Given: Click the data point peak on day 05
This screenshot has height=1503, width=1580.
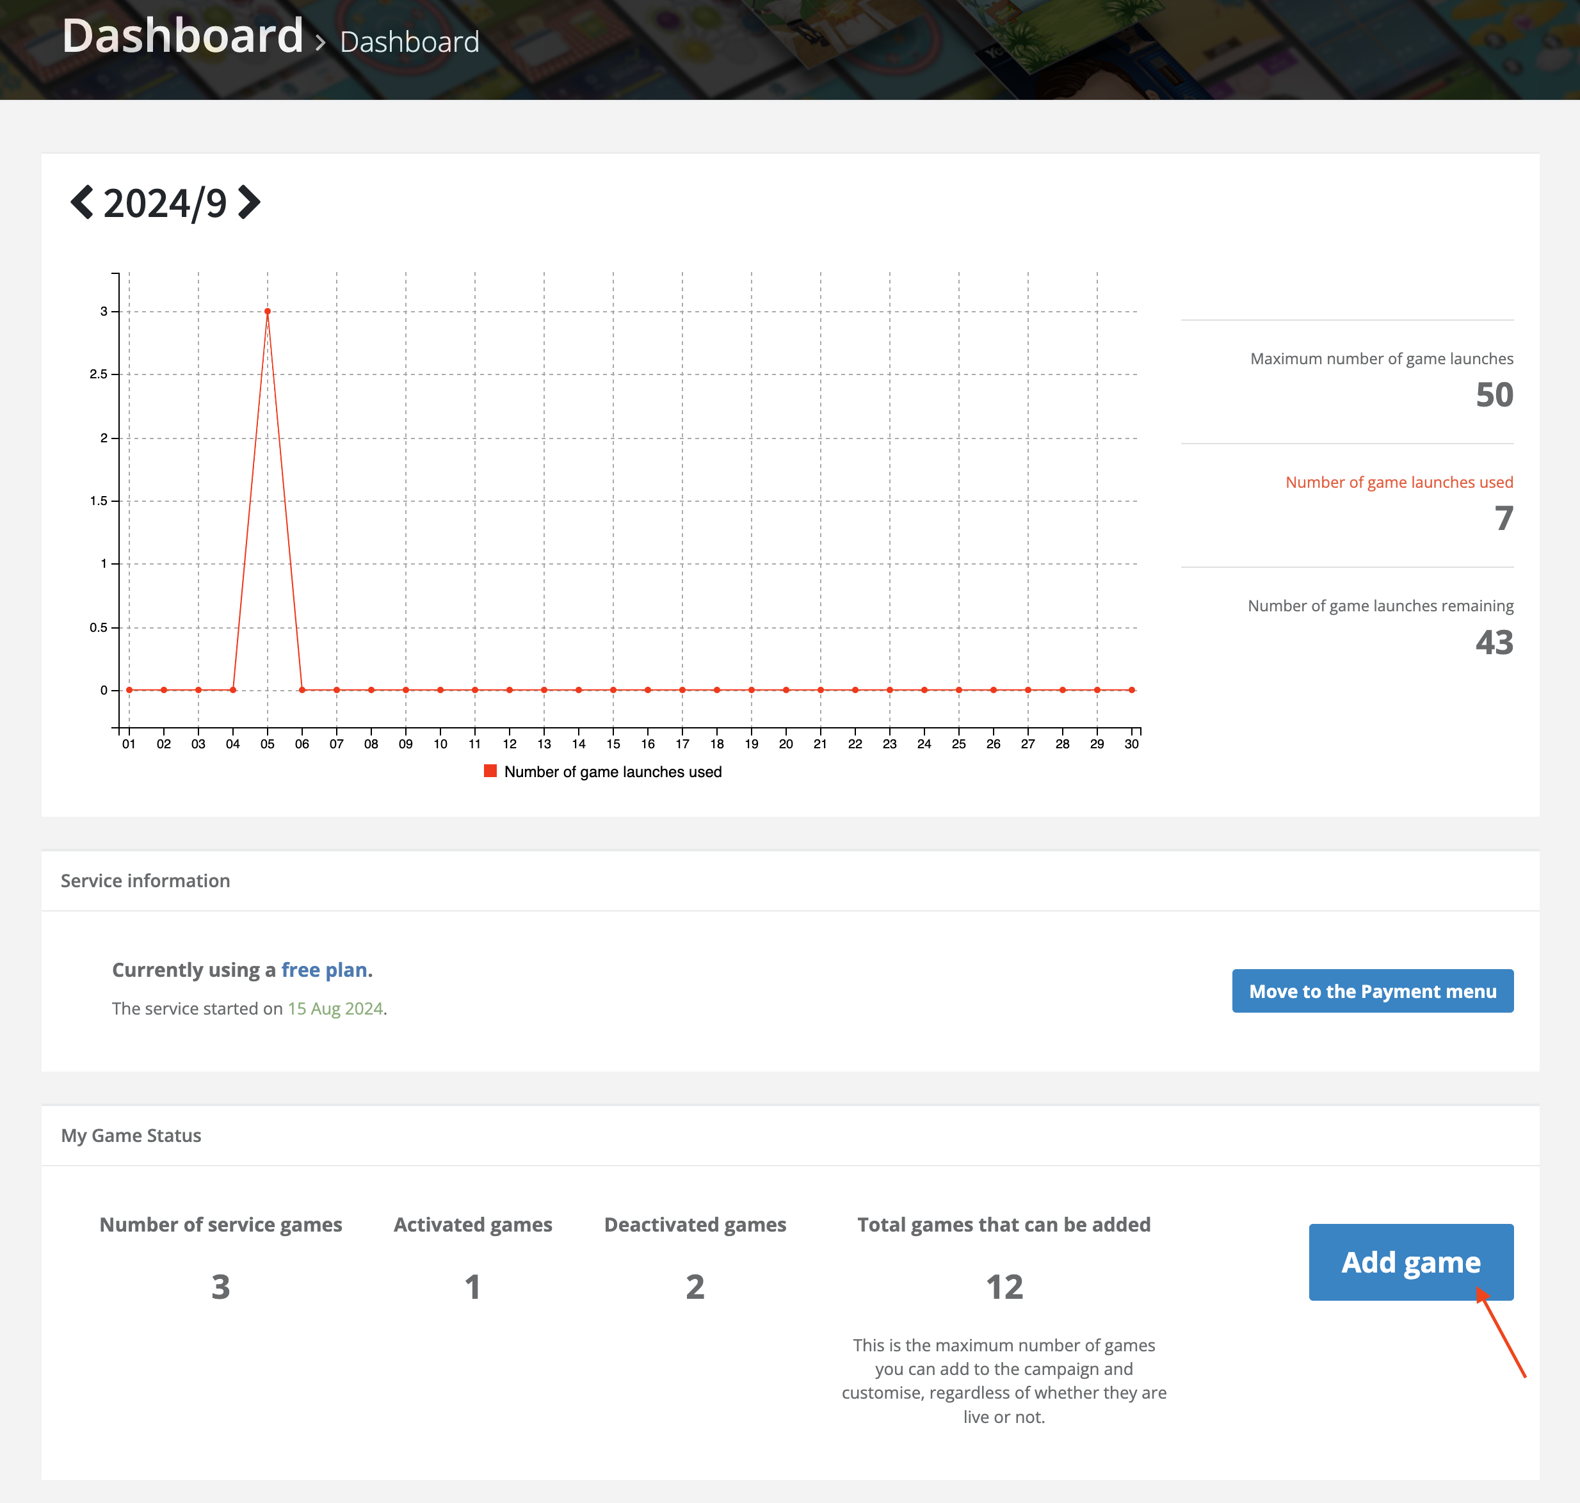Looking at the screenshot, I should [268, 312].
